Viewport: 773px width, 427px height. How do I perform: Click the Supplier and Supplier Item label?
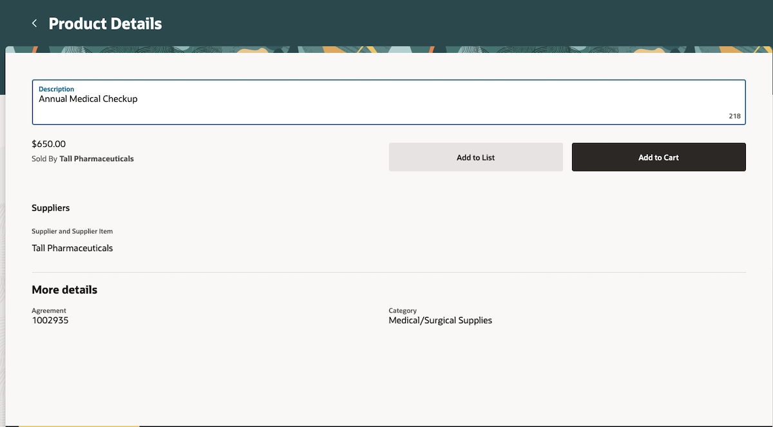click(x=72, y=231)
